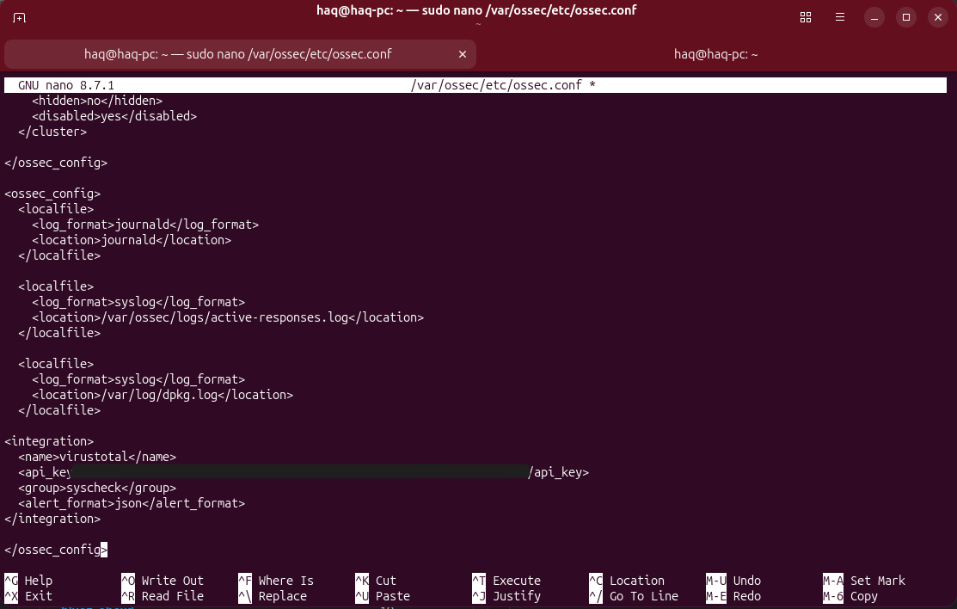Click the first </ossec_config> closing tag

[x=56, y=163]
